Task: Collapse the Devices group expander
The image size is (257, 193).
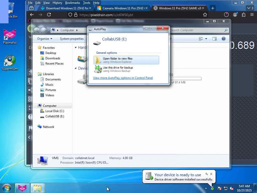Action: pos(76,68)
